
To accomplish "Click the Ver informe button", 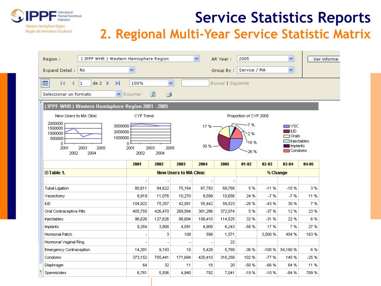I will [x=324, y=59].
